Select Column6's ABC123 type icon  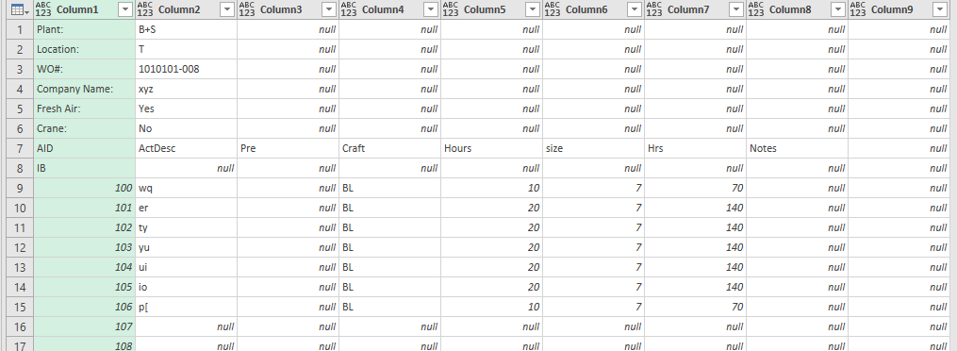pos(553,9)
